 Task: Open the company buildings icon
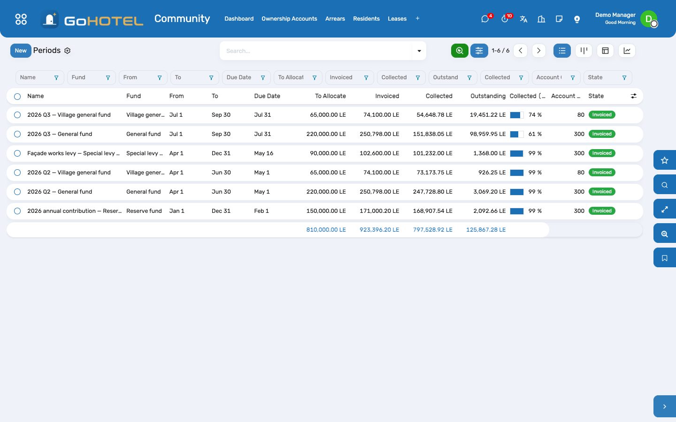[541, 19]
